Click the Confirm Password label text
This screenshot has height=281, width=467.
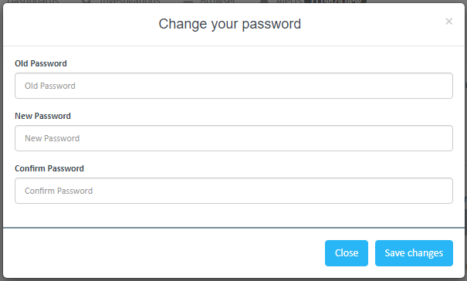tap(49, 168)
